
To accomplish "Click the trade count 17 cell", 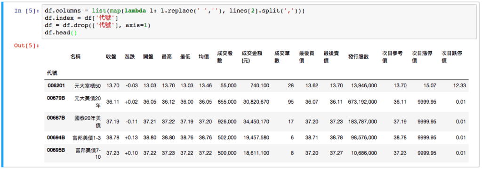I will [x=291, y=122].
